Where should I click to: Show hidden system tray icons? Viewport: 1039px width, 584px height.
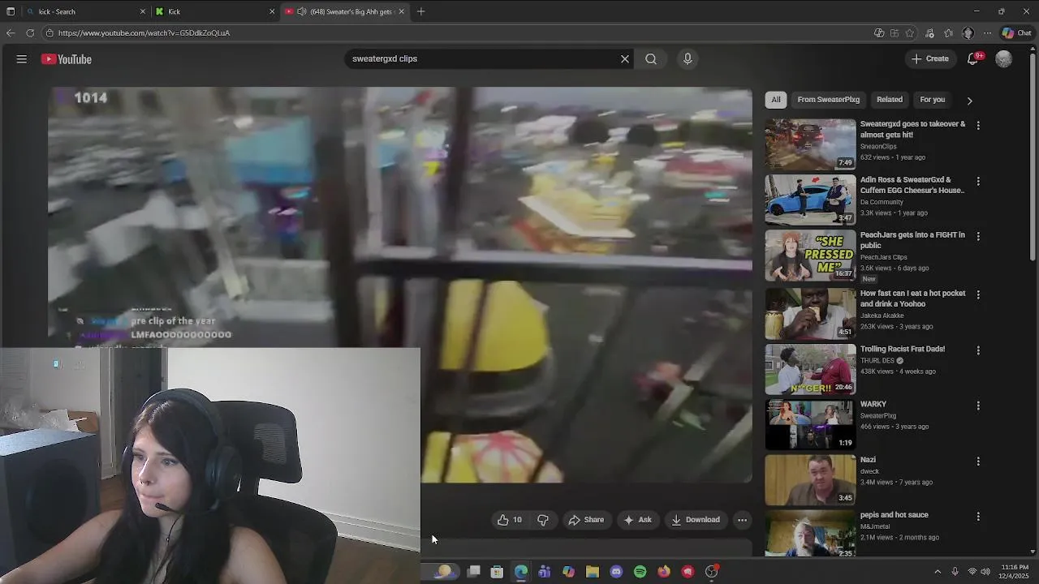938,572
